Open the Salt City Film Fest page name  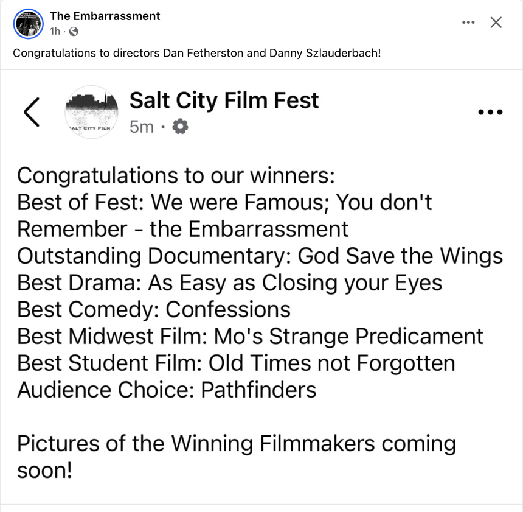224,100
